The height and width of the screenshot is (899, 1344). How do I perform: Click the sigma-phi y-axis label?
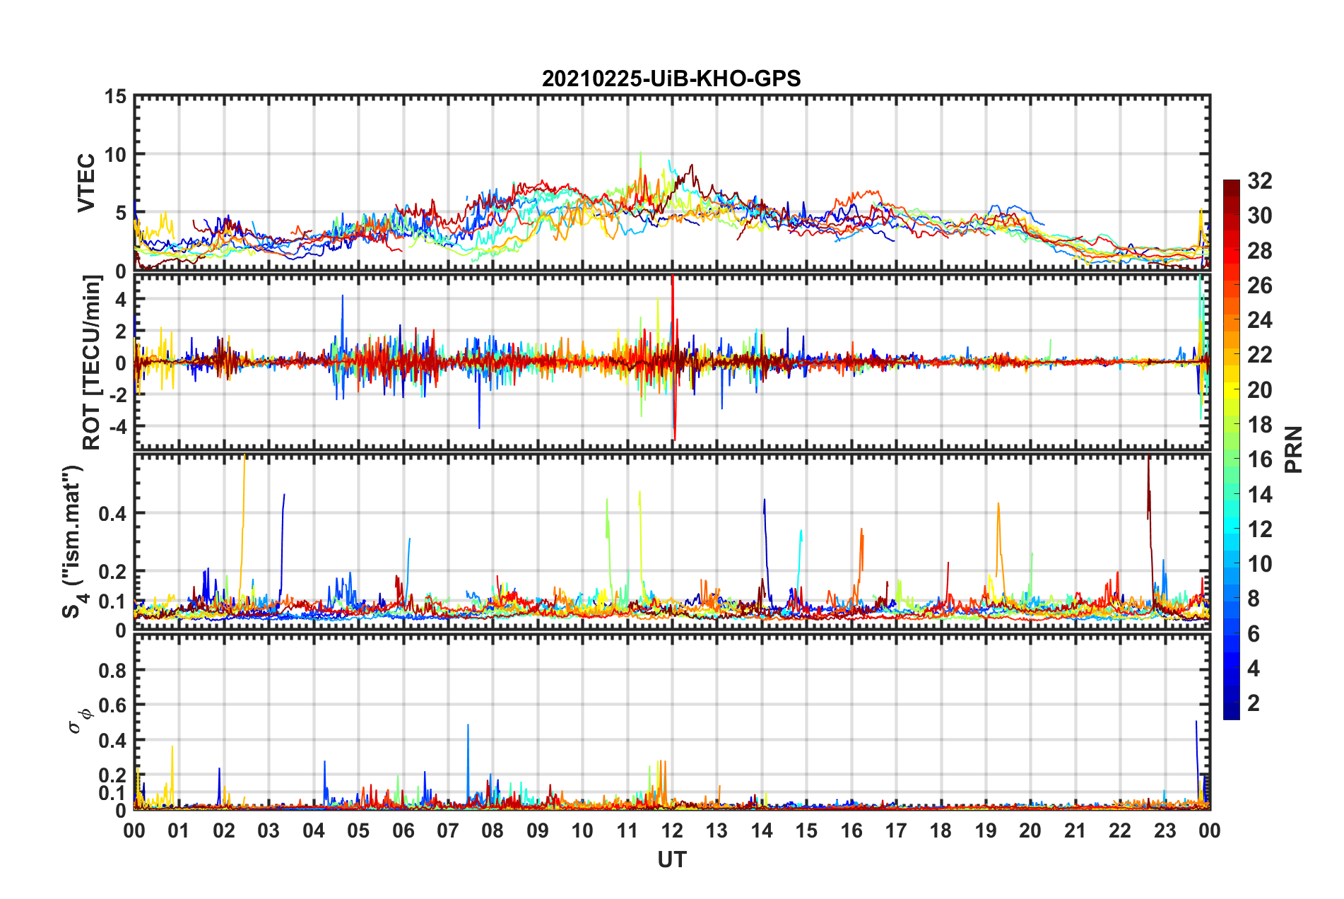[x=81, y=722]
